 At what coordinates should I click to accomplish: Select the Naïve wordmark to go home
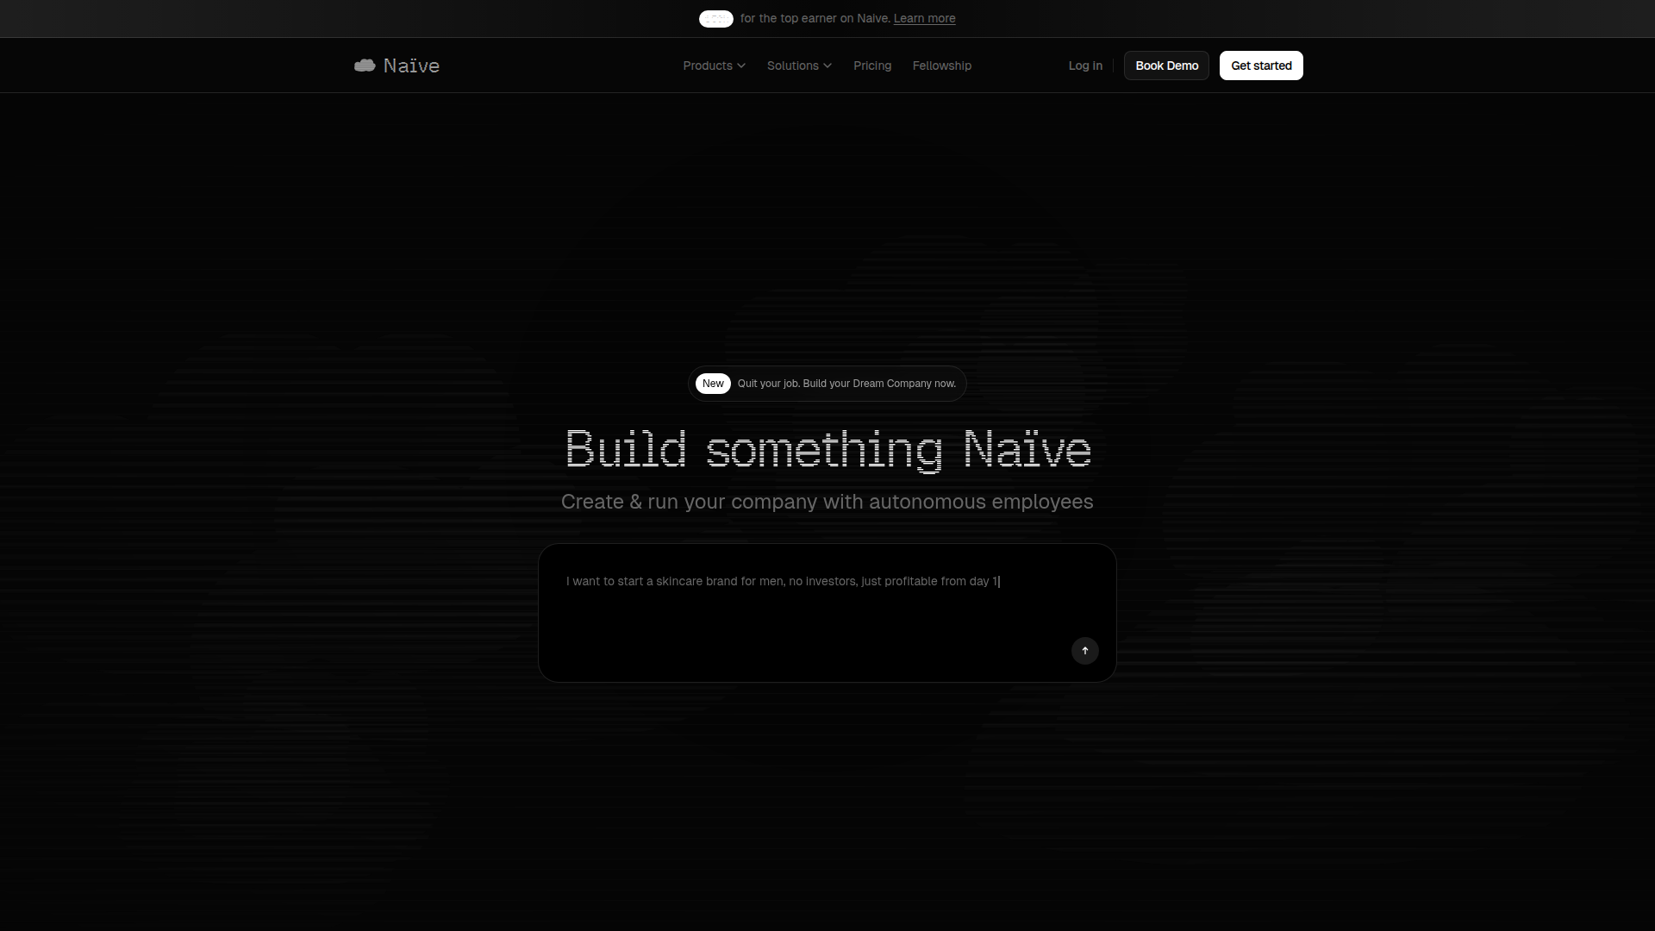point(412,65)
